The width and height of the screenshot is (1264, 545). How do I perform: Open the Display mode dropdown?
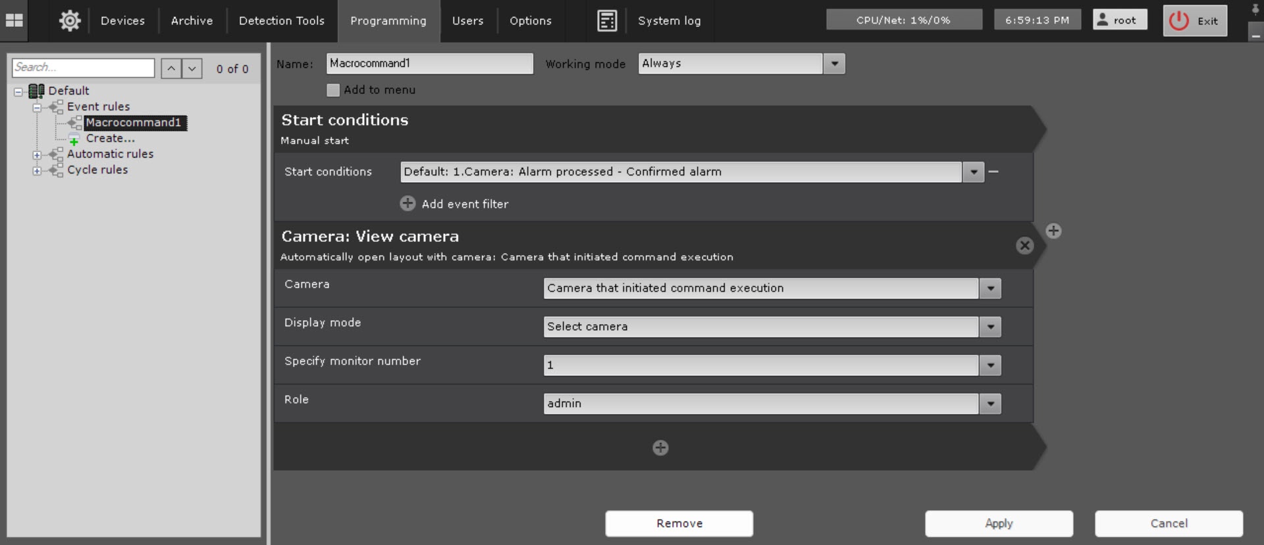click(x=989, y=327)
